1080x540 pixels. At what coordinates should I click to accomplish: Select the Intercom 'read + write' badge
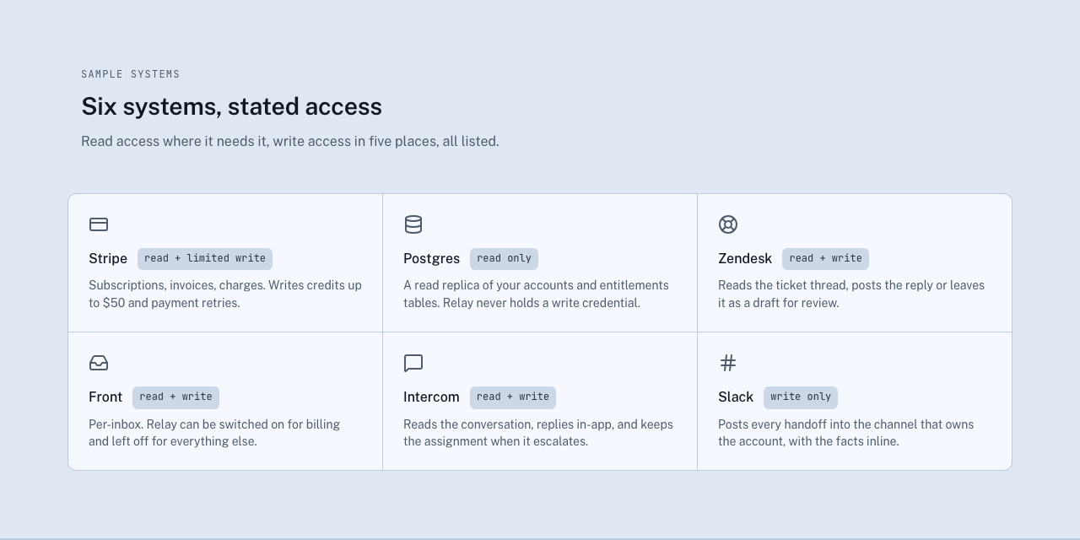513,397
